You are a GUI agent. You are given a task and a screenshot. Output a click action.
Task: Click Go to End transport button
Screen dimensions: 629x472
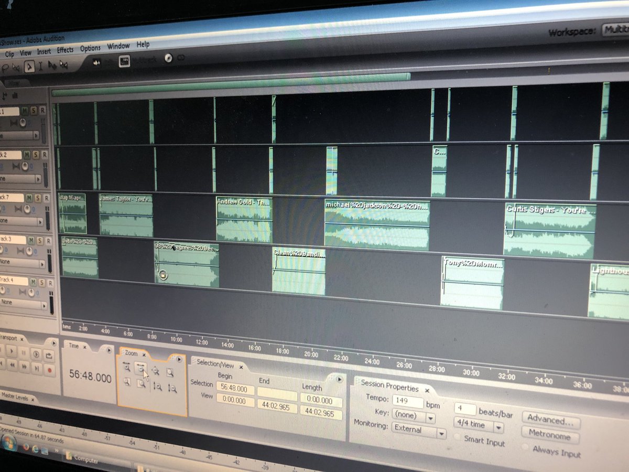pyautogui.click(x=37, y=368)
